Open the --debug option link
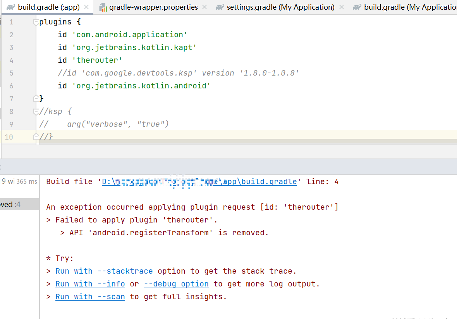This screenshot has height=319, width=457. point(176,284)
